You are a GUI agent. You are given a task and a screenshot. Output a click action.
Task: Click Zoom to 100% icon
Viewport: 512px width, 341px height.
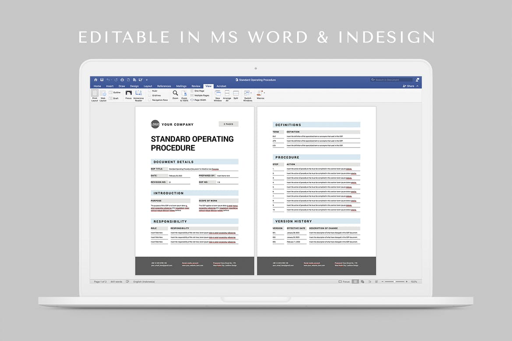click(184, 93)
